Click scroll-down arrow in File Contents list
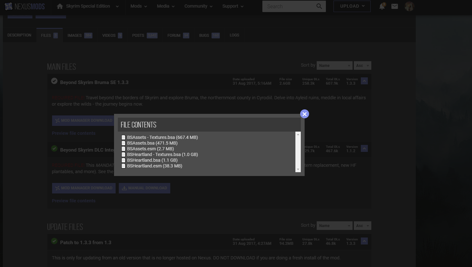This screenshot has height=267, width=472. click(x=298, y=170)
